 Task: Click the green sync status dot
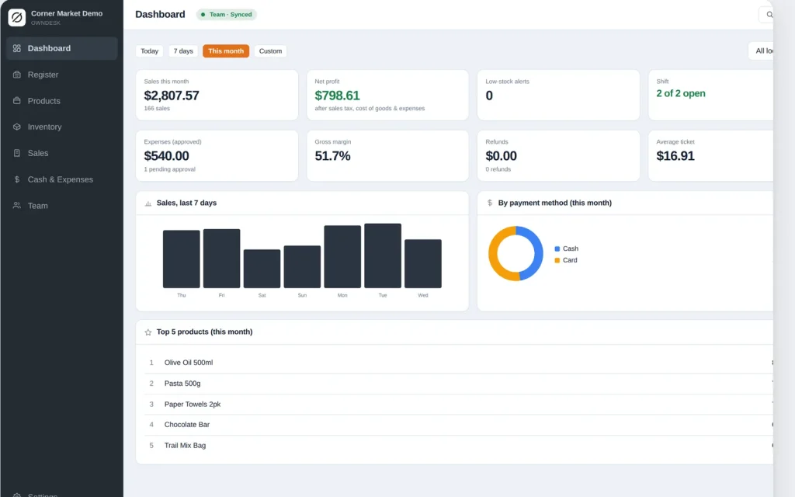tap(203, 15)
